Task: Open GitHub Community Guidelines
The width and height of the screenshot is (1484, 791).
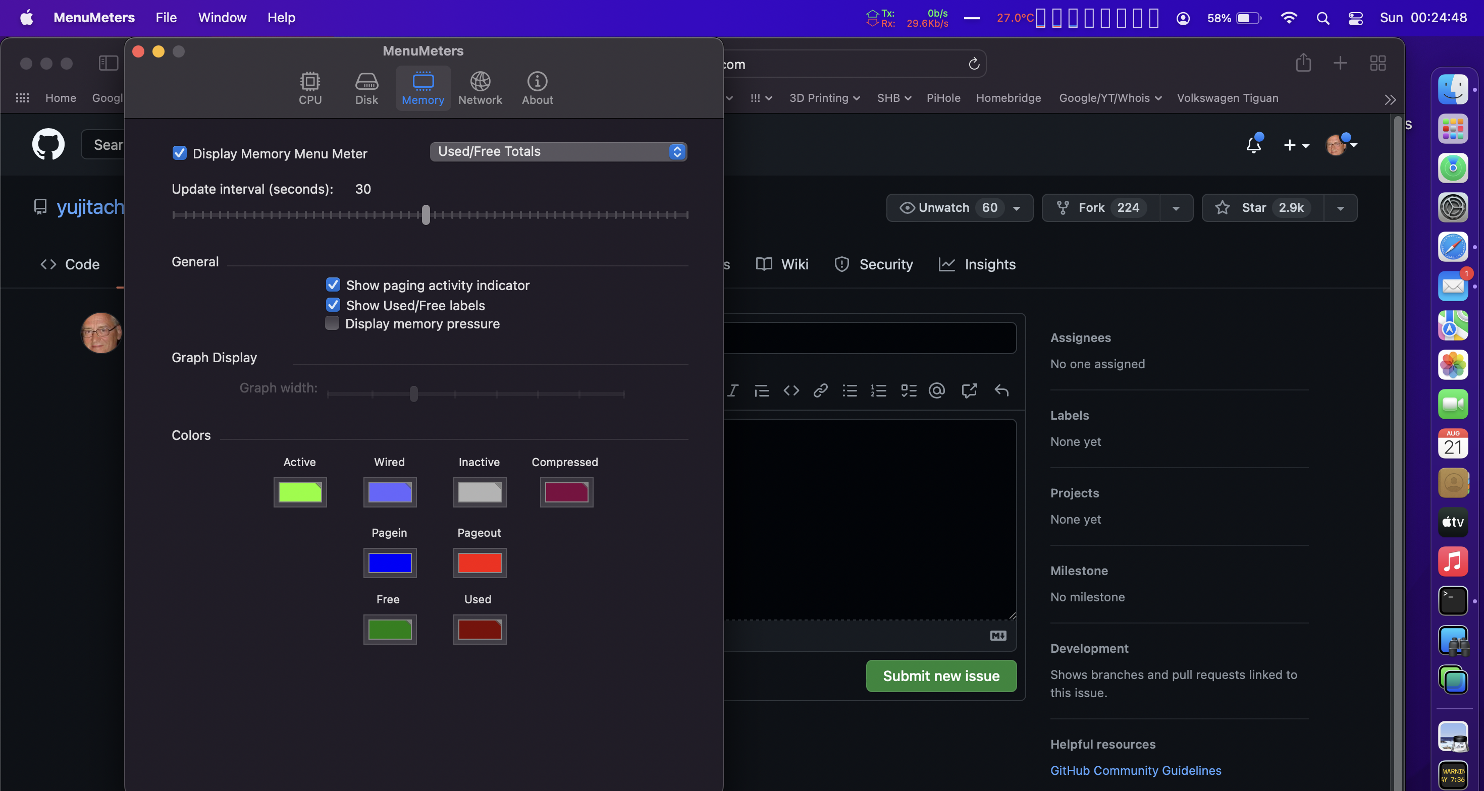Action: click(1135, 771)
